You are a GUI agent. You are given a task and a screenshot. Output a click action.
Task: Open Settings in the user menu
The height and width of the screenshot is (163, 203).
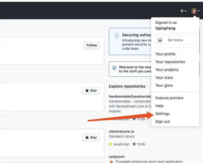(x=162, y=114)
